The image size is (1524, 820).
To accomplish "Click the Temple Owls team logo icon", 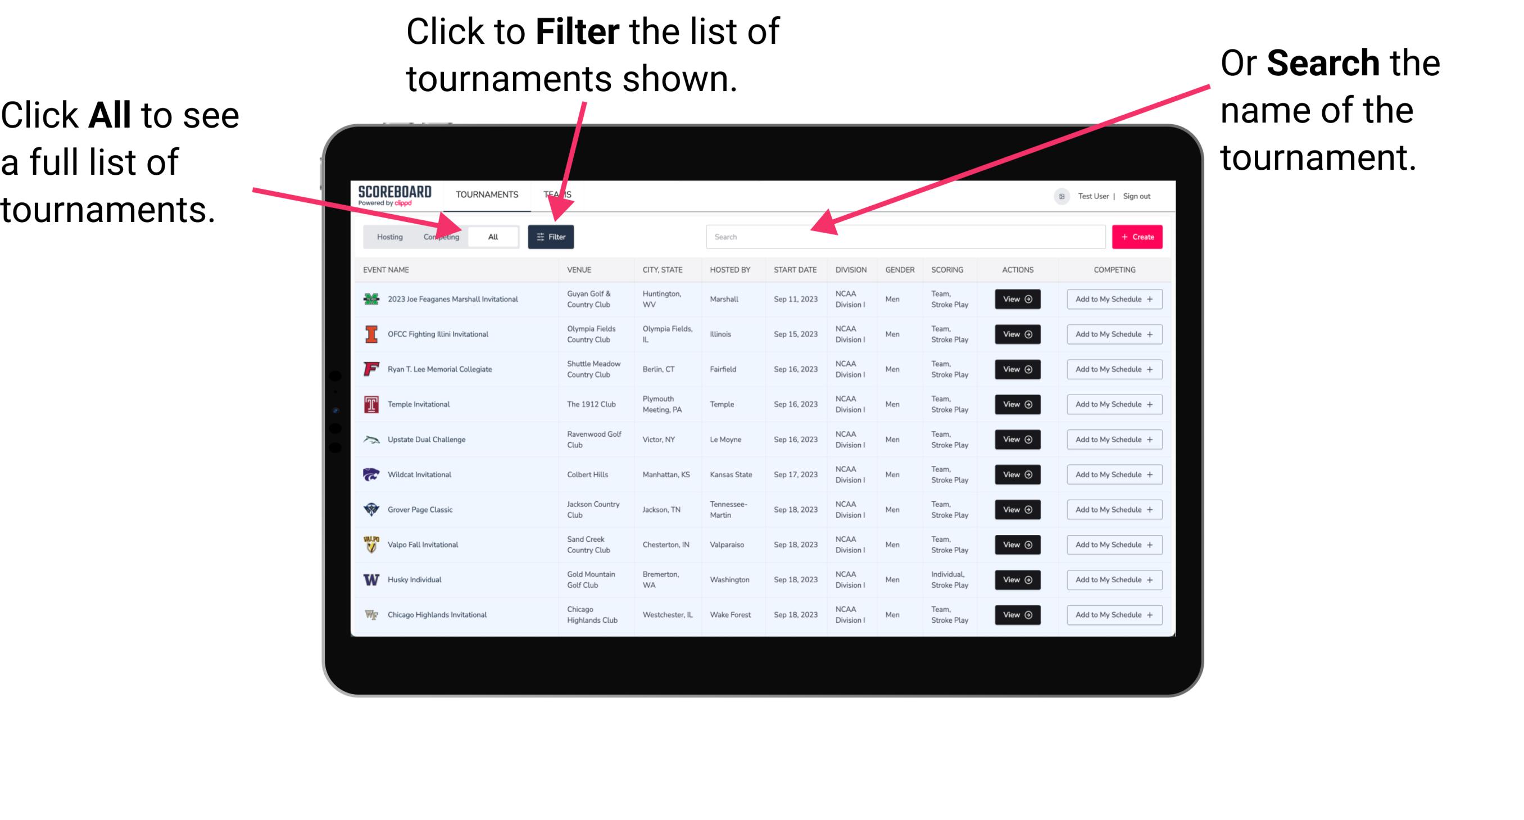I will coord(370,404).
